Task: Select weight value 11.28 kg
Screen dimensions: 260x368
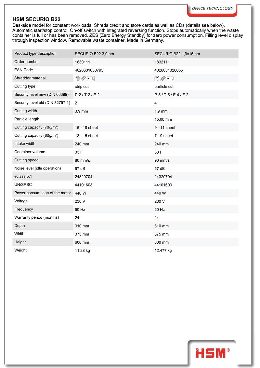Action: click(82, 251)
